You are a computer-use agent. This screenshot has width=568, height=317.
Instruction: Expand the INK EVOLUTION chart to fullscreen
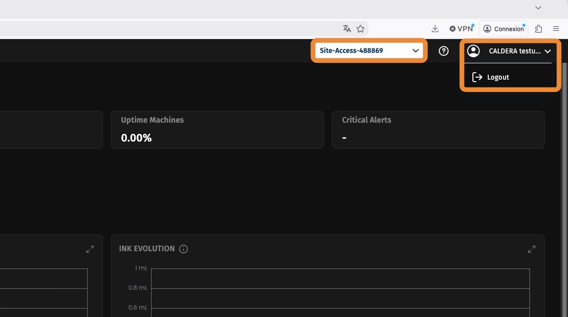coord(531,249)
